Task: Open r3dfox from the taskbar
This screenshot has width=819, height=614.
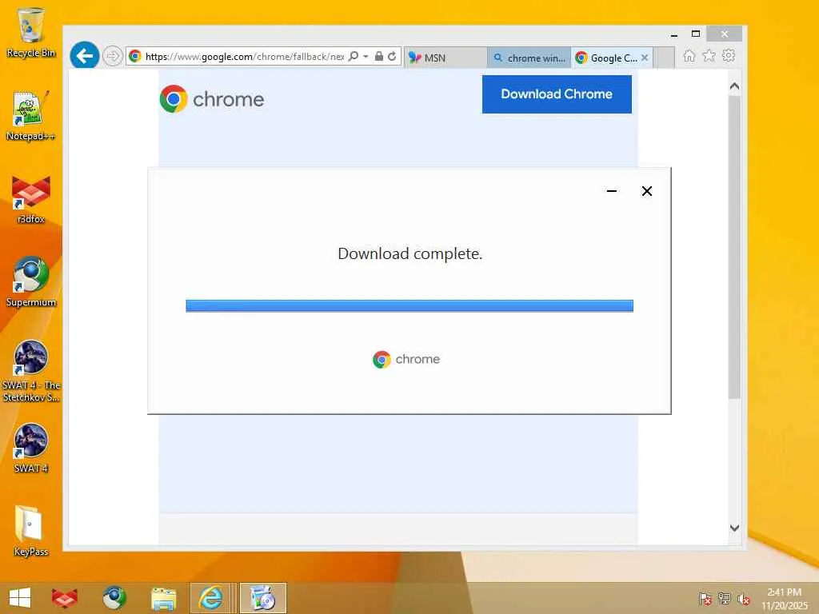Action: [65, 598]
